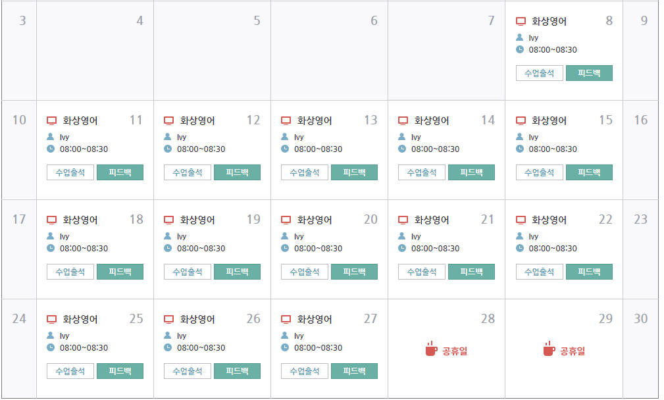Click the coffee cup holiday icon on day 28
Viewport: 664px width, 400px height.
[x=430, y=349]
